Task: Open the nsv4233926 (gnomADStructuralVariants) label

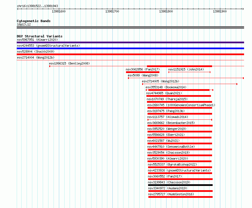Action: [179, 170]
